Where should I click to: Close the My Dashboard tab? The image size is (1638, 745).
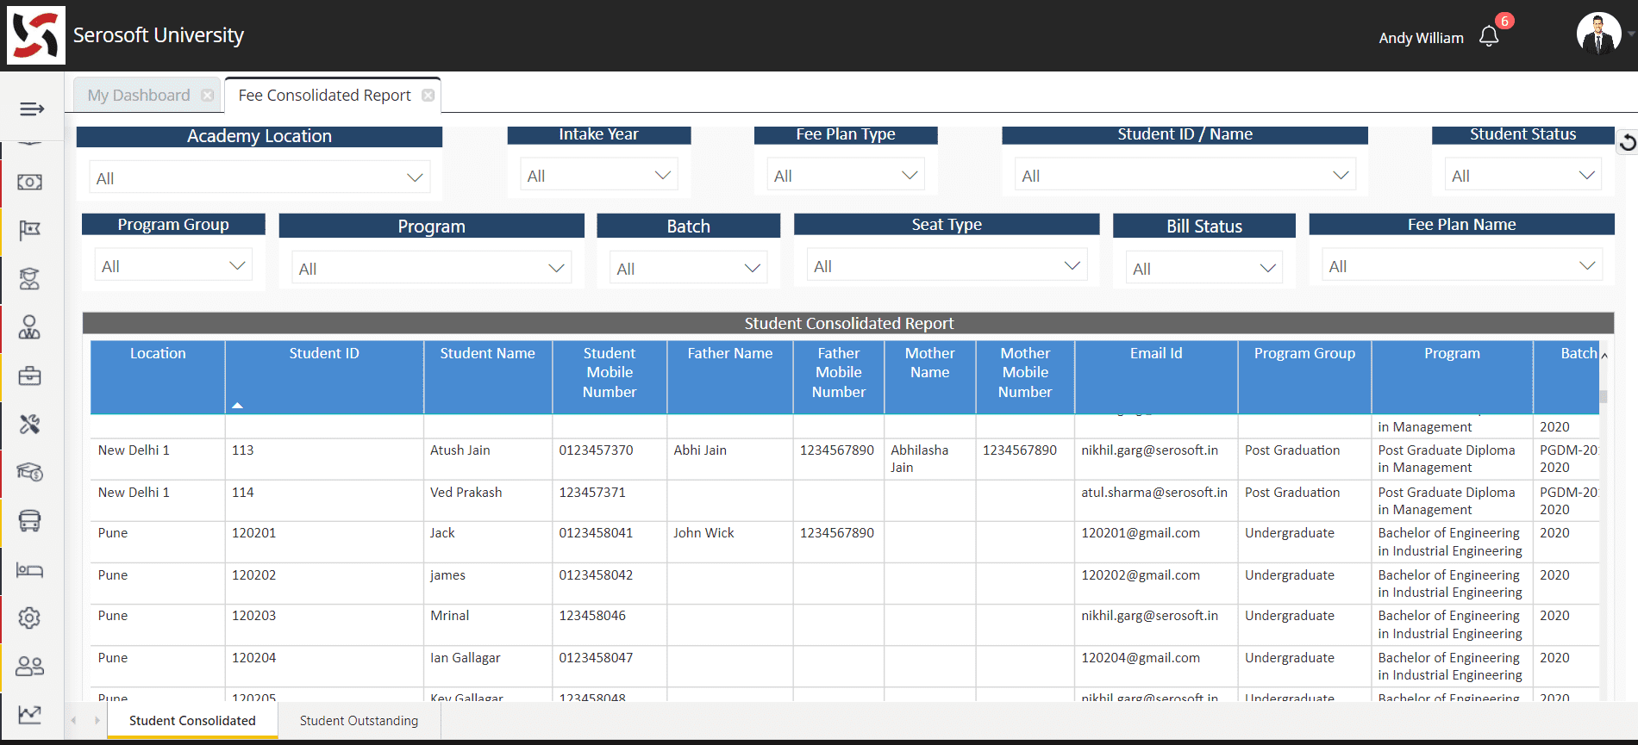click(x=208, y=95)
